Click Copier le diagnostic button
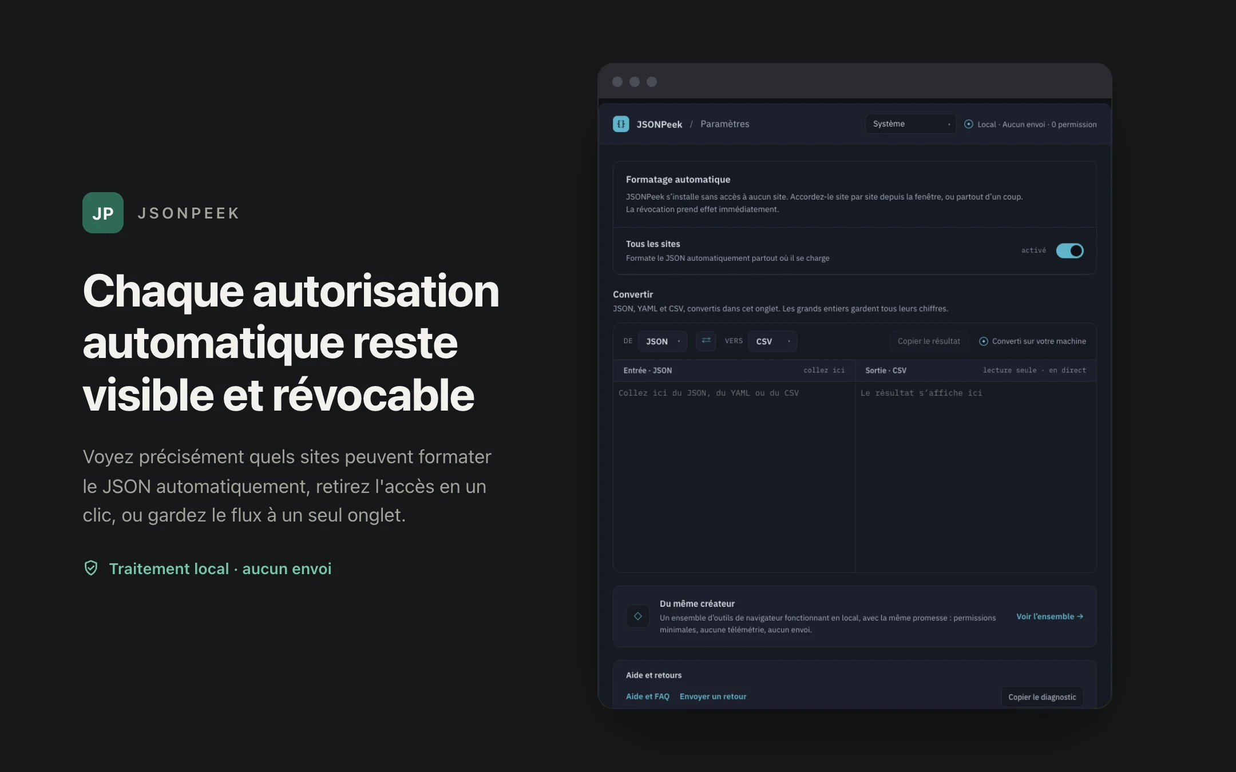Screen dimensions: 1236x772 coord(1042,697)
